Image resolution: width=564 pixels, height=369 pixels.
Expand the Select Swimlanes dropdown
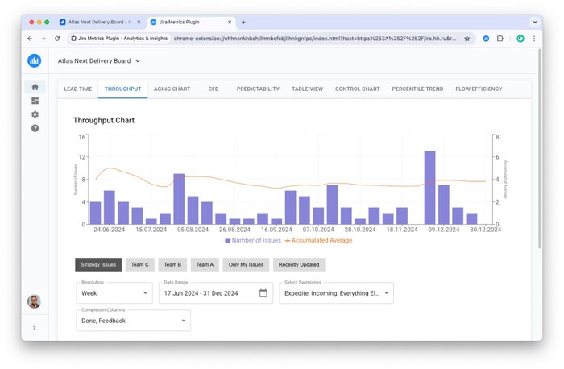pyautogui.click(x=336, y=293)
